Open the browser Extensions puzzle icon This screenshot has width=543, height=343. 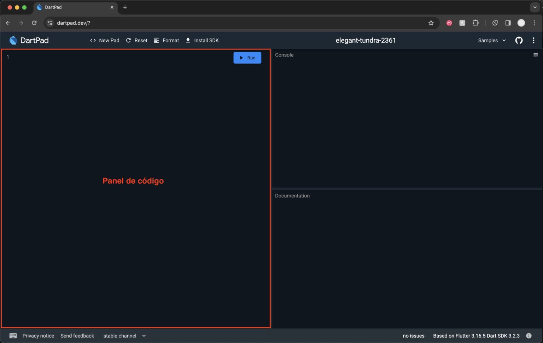(x=475, y=23)
